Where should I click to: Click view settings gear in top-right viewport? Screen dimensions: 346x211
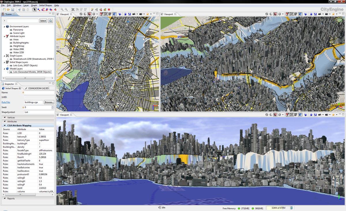click(x=279, y=14)
